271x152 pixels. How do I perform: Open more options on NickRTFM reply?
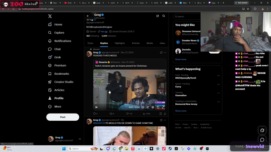pos(165,120)
